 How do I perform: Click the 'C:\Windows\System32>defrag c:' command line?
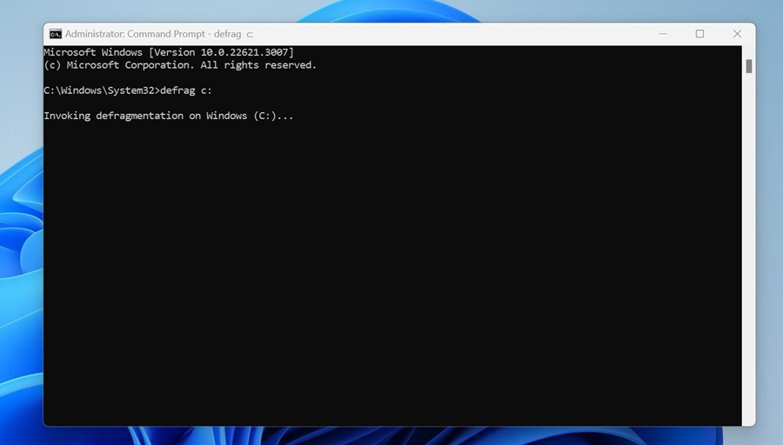click(128, 90)
